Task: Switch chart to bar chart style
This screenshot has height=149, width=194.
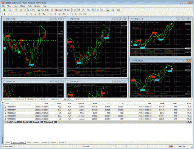Action: tap(75, 10)
